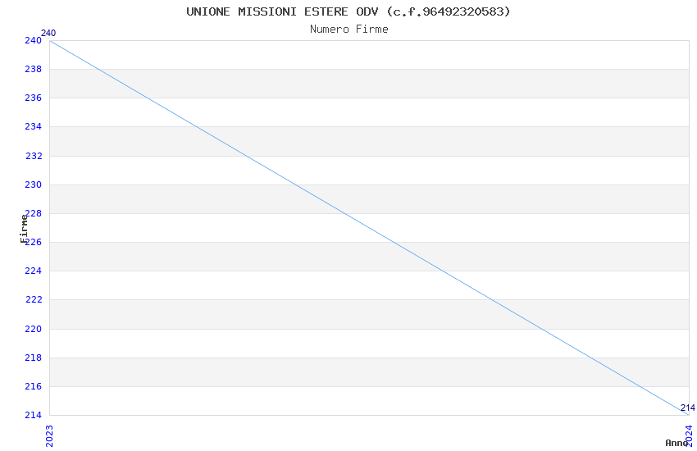
Task: Click the chart title UNIONE MISSIONI ESTERE ODV
Action: [x=348, y=11]
